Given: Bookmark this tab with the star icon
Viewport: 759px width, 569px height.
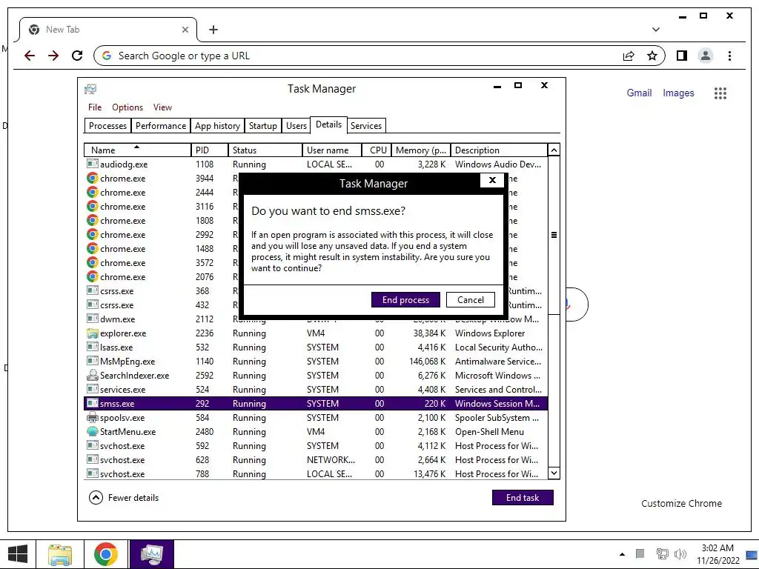Looking at the screenshot, I should pos(652,56).
